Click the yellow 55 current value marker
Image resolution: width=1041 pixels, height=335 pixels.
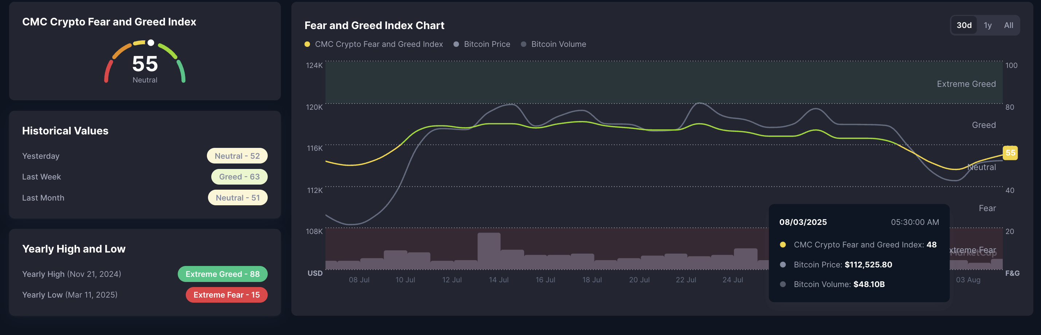pos(1010,153)
